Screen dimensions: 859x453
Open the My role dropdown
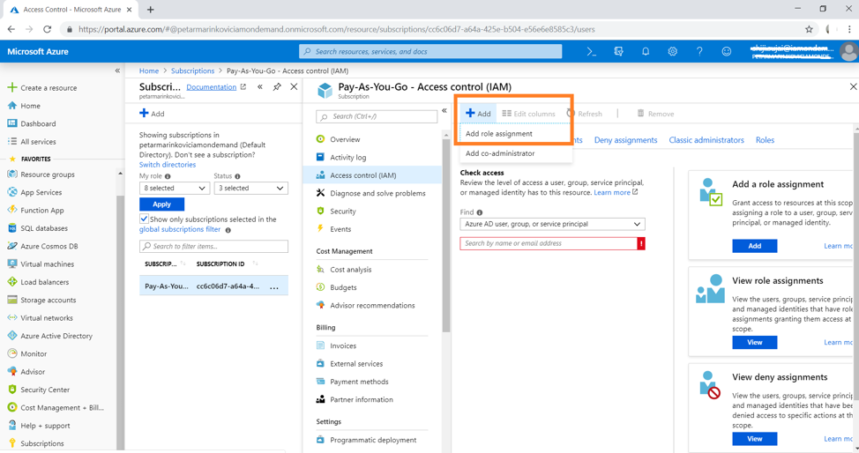click(174, 188)
